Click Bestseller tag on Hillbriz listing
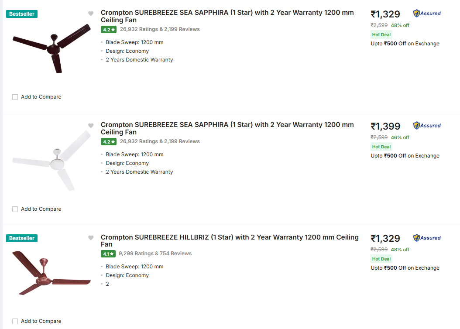Screen dimensions: 460x329 pos(22,238)
